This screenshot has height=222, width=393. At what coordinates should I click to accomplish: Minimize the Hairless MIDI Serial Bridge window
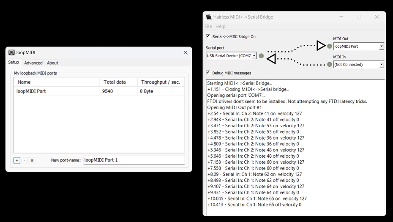341,17
